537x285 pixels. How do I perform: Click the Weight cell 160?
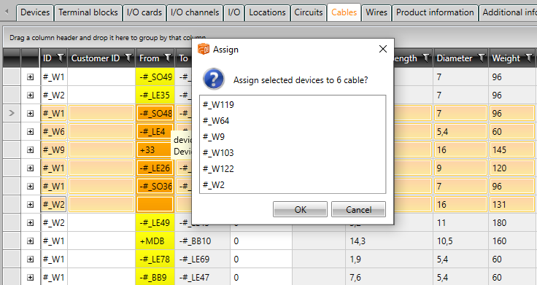click(x=511, y=241)
